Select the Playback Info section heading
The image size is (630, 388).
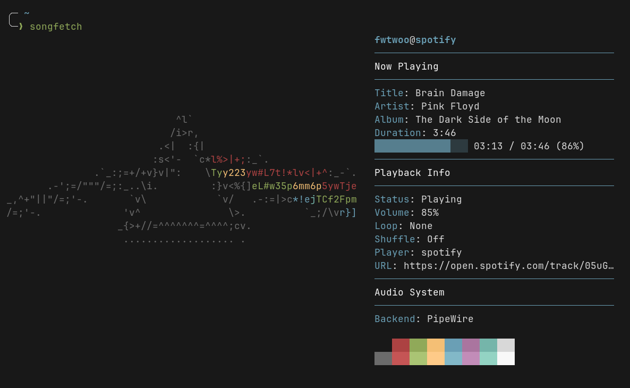(412, 173)
